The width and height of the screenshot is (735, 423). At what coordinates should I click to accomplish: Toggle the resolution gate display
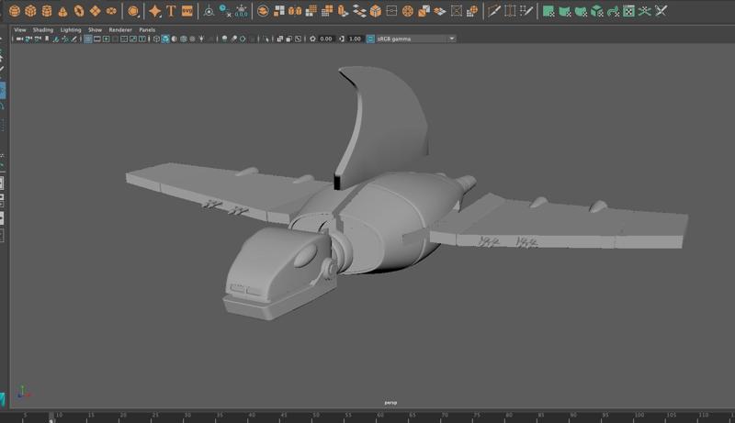[107, 39]
